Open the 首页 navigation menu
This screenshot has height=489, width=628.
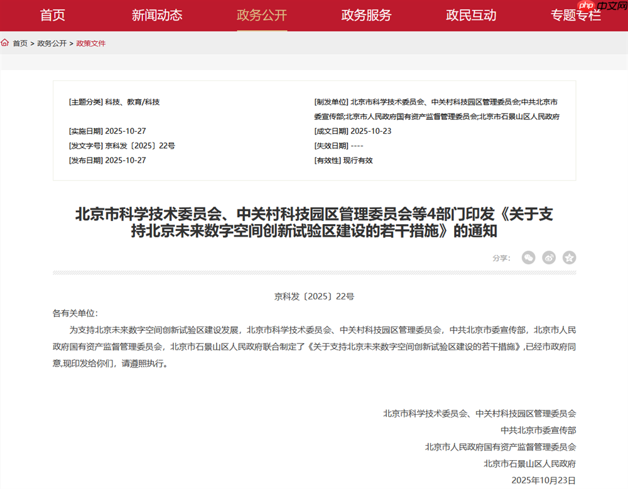53,15
